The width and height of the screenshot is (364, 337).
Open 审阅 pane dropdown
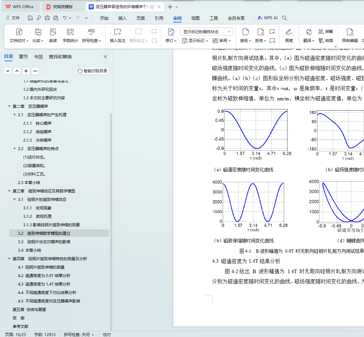point(222,41)
